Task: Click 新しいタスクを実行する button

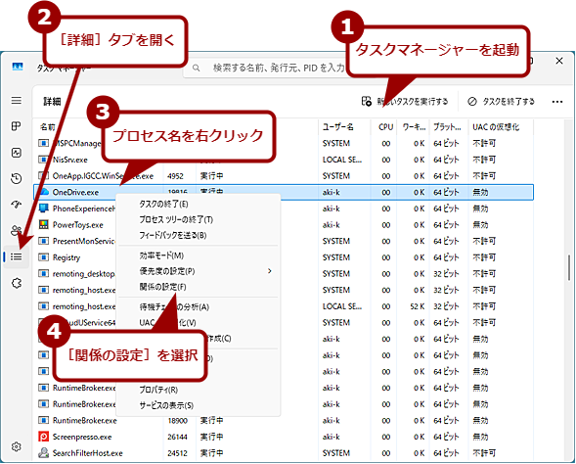Action: click(405, 102)
